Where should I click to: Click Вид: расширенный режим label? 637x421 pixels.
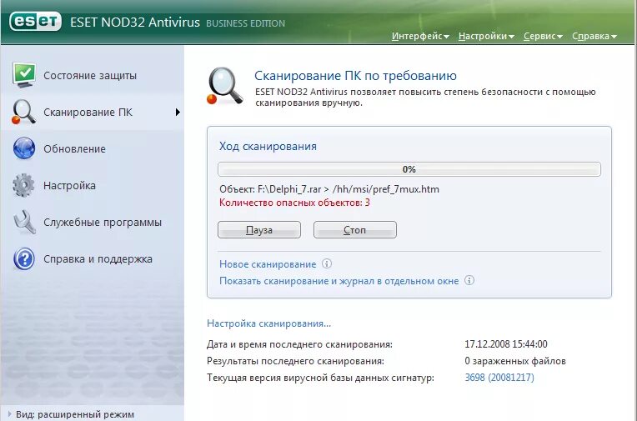click(x=75, y=414)
